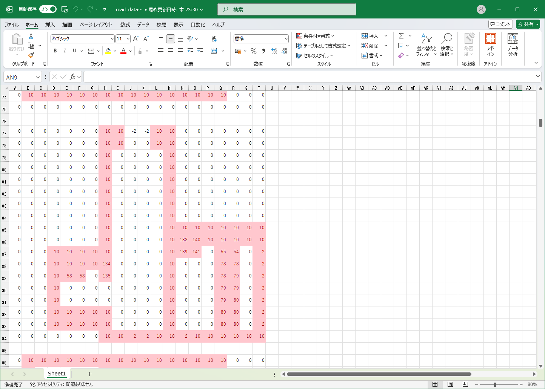Open the font name dropdown
Image resolution: width=545 pixels, height=389 pixels.
click(112, 39)
